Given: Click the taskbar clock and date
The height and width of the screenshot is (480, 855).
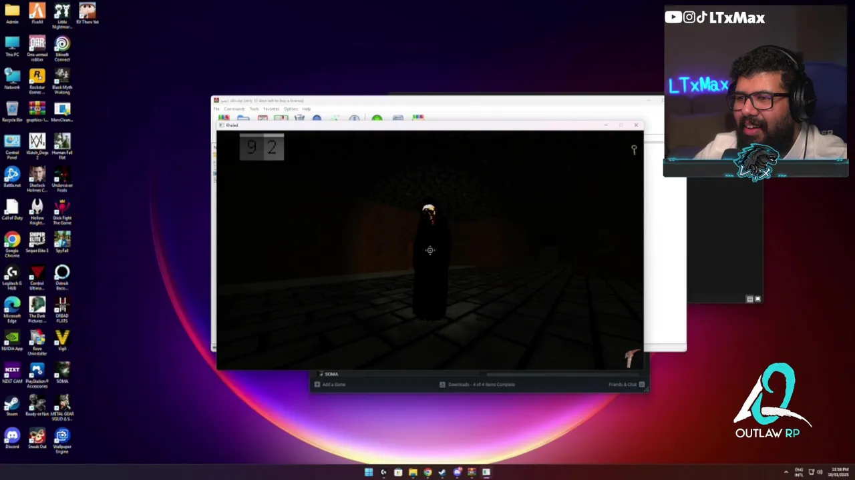Looking at the screenshot, I should pos(839,472).
